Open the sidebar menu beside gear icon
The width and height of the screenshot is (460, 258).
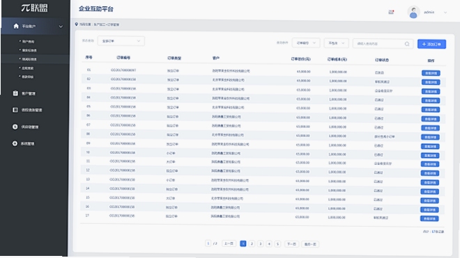click(x=28, y=144)
